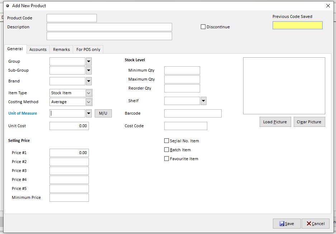Viewport: 336px width, 234px height.
Task: Change the Costing Method dropdown
Action: [71, 102]
